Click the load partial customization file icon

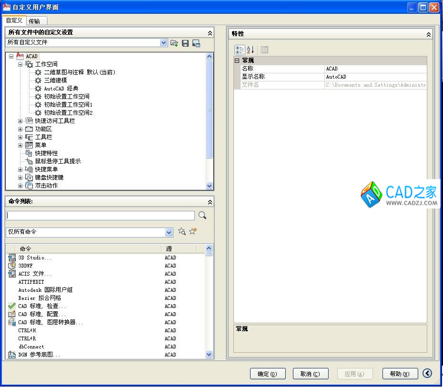pyautogui.click(x=174, y=43)
